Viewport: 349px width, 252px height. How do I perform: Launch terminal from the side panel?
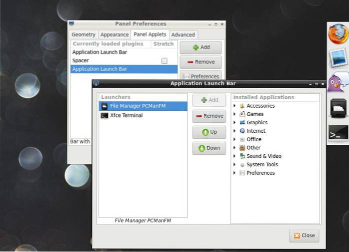pyautogui.click(x=338, y=133)
